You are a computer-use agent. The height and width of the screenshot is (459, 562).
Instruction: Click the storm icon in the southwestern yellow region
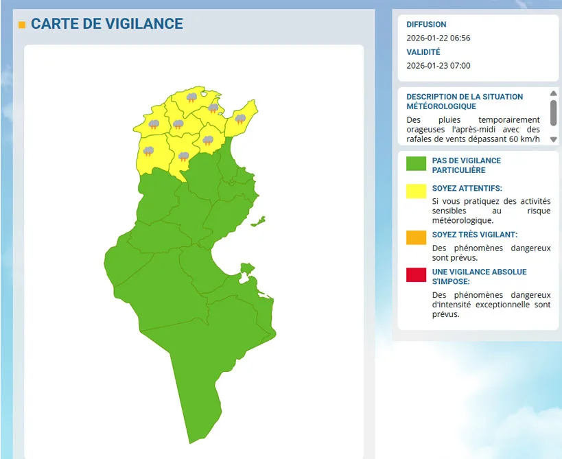148,151
